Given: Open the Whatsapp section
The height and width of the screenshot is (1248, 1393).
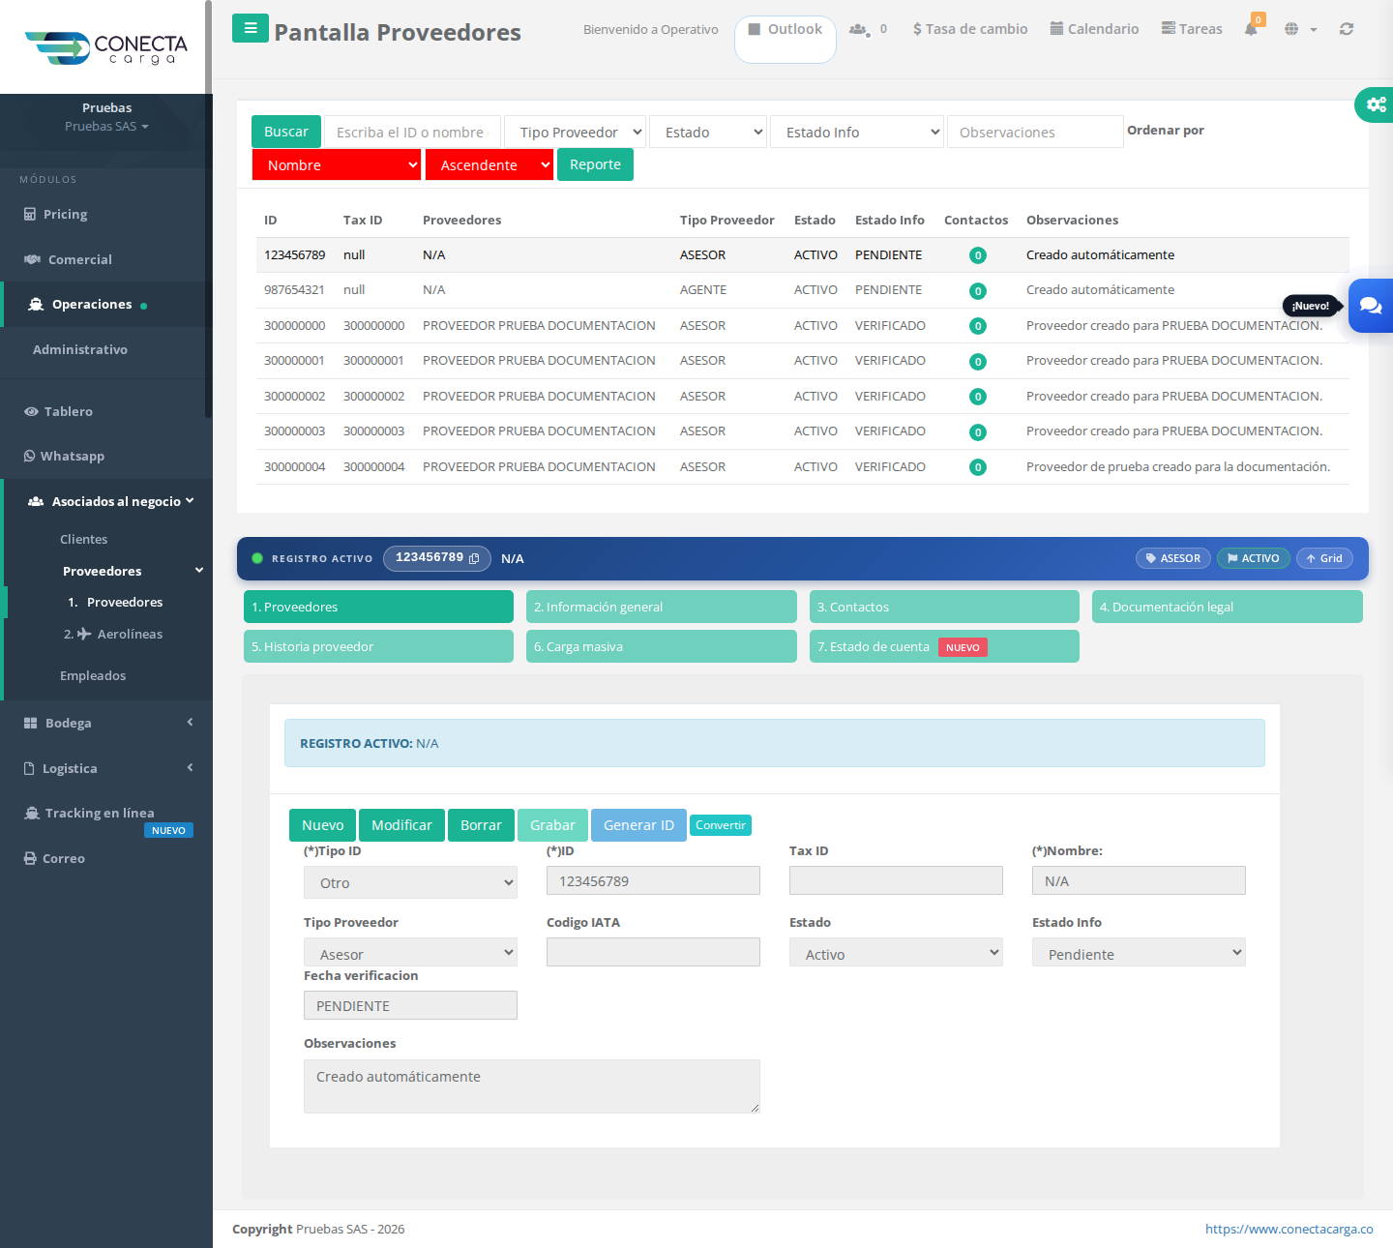Looking at the screenshot, I should coord(64,456).
